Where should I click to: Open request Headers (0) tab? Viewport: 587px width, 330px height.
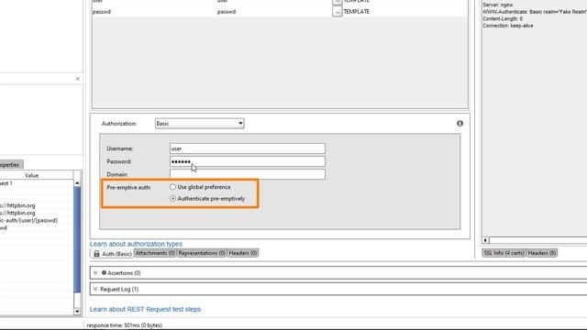click(243, 253)
